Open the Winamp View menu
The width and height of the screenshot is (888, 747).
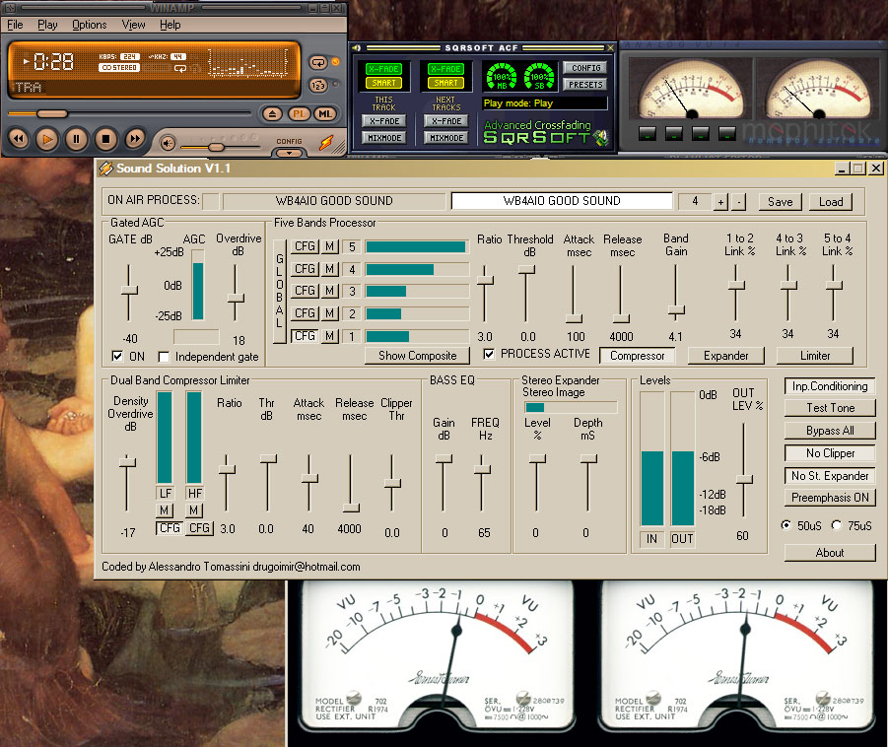(134, 25)
